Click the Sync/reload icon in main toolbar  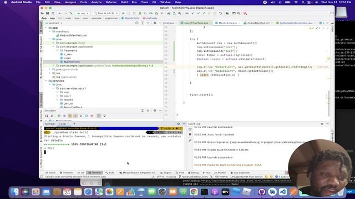click(53, 13)
